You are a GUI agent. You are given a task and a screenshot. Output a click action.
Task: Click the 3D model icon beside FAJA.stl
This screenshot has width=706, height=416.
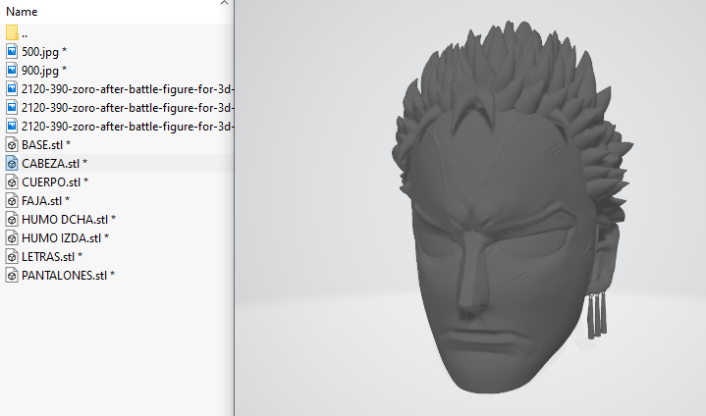click(x=12, y=200)
